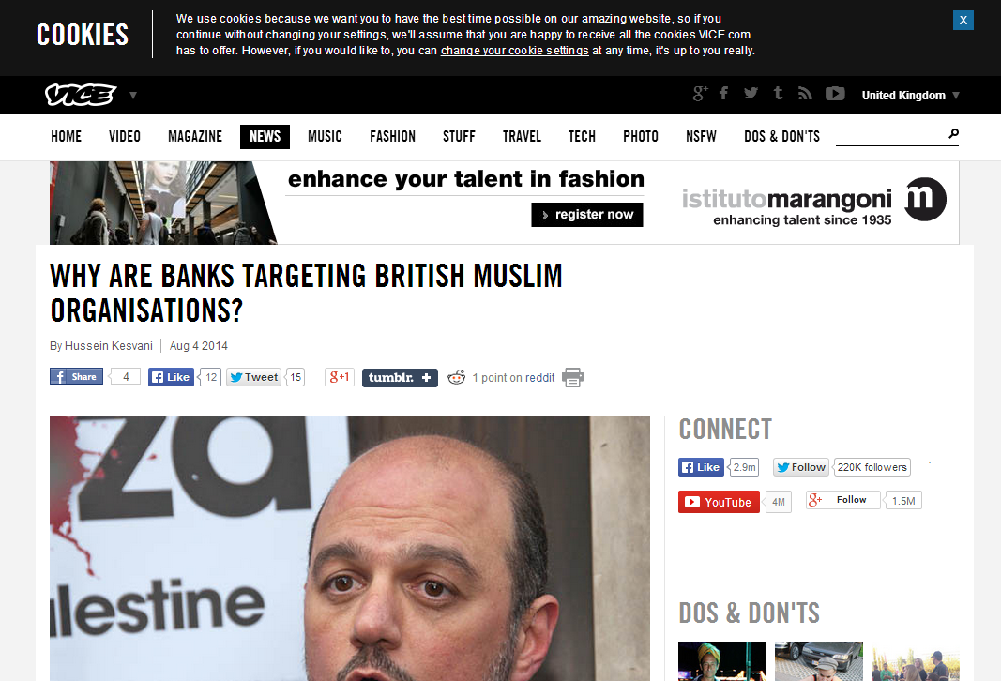
Task: Expand the VICE logo dropdown arrow
Action: [x=133, y=95]
